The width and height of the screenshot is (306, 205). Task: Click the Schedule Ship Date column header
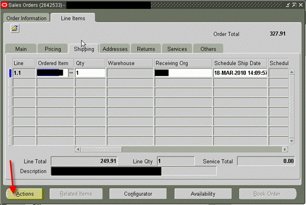[240, 63]
